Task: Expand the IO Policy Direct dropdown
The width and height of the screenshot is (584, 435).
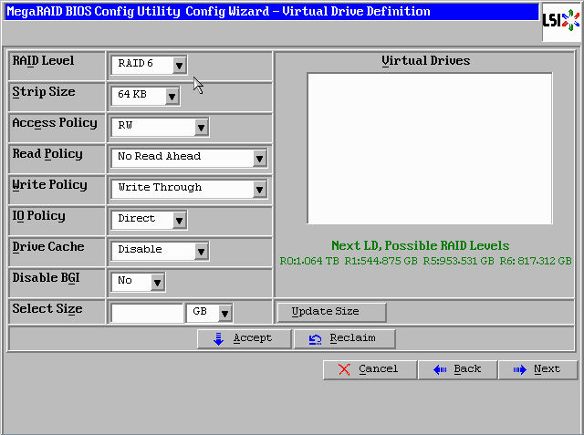Action: pos(179,220)
